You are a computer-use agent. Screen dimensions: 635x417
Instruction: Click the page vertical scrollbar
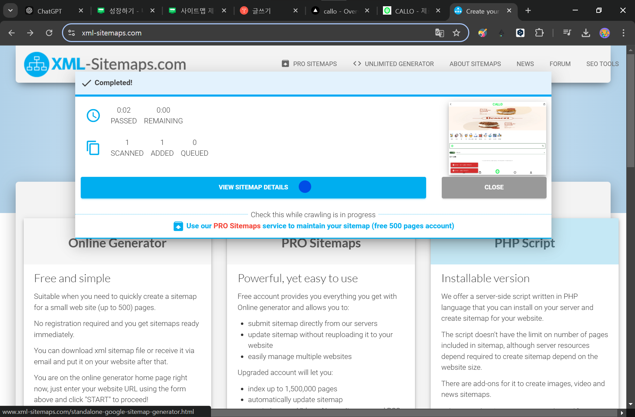630,111
